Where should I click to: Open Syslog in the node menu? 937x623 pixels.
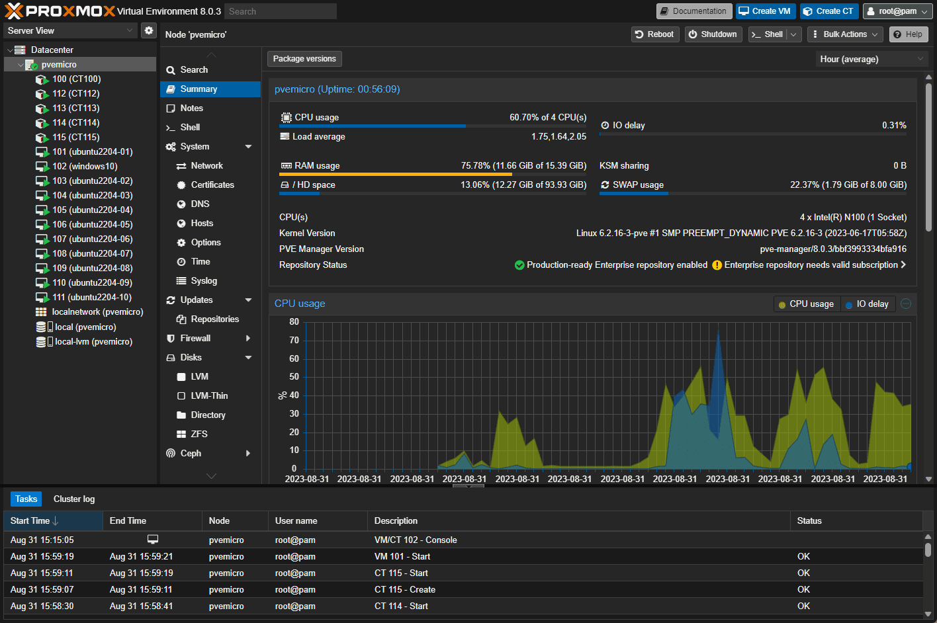pos(204,280)
